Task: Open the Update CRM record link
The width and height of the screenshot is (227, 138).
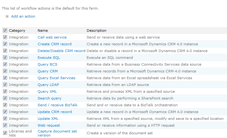Action: pos(55,112)
